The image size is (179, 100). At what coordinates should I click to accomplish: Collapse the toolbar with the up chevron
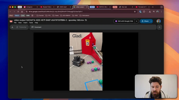[159, 27]
